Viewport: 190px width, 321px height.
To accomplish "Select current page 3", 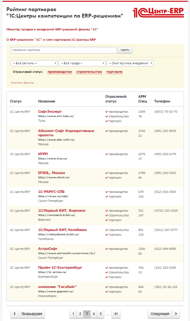I will (87, 314).
